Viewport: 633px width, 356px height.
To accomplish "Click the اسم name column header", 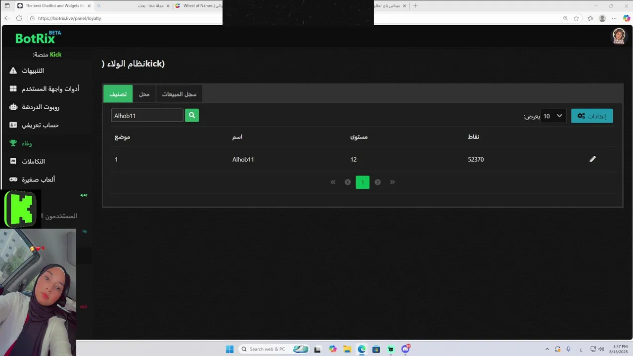I will [x=237, y=136].
